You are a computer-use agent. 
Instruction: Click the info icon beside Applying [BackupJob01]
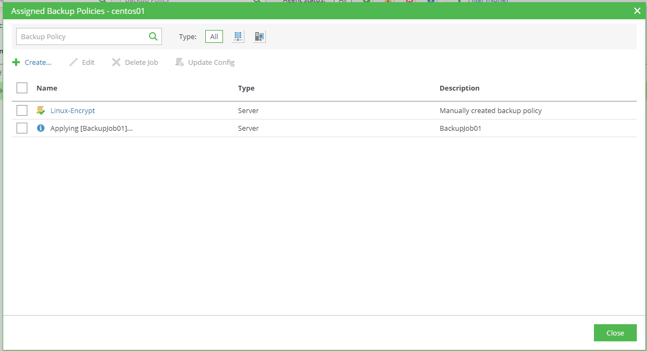(x=41, y=128)
